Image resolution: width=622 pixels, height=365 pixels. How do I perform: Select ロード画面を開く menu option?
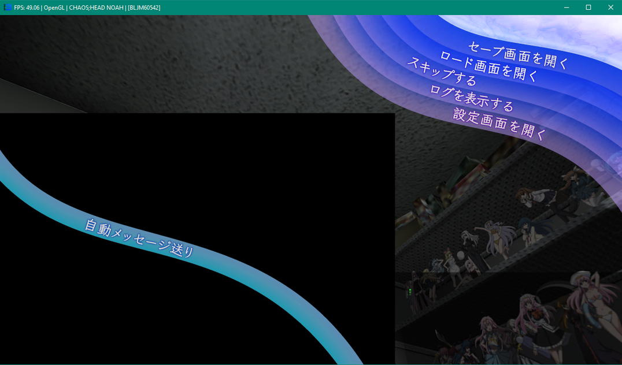pyautogui.click(x=489, y=66)
